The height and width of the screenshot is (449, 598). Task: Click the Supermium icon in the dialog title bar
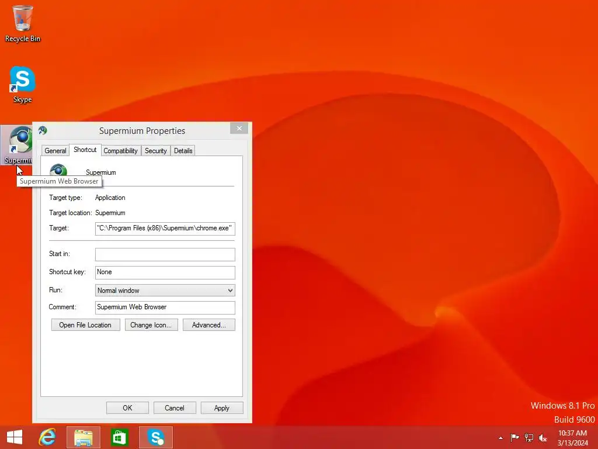pos(43,130)
